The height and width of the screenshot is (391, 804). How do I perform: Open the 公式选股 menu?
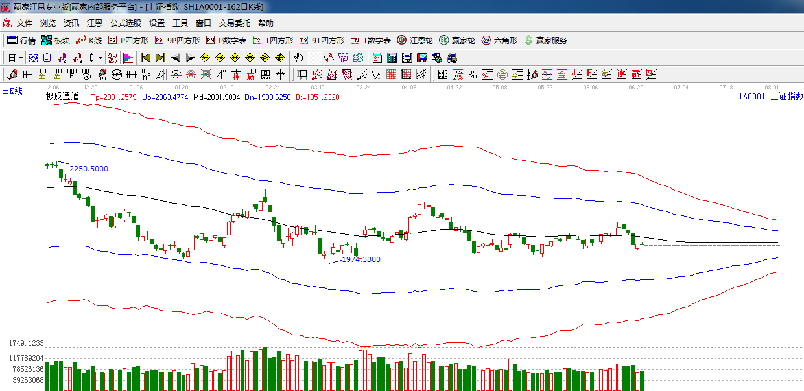coord(125,23)
